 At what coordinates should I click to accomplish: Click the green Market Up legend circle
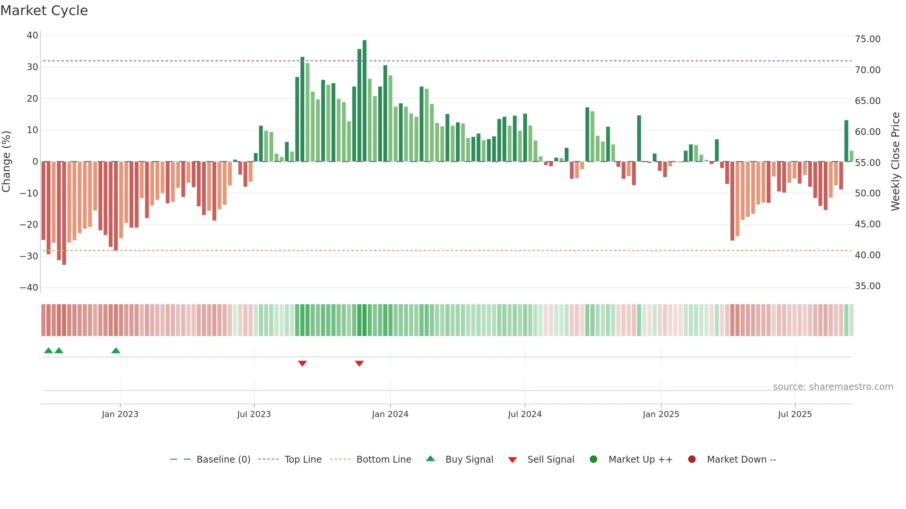(x=593, y=459)
